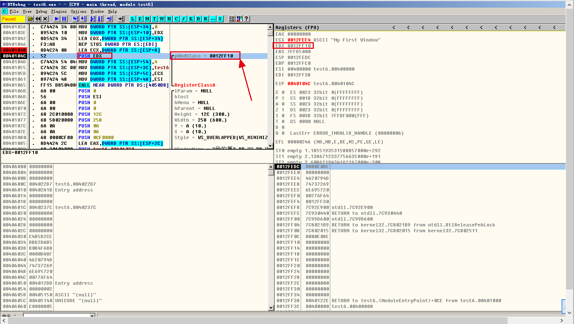Viewport: 574px width, 324px height.
Task: Step over with the toolbar icon
Action: (83, 19)
